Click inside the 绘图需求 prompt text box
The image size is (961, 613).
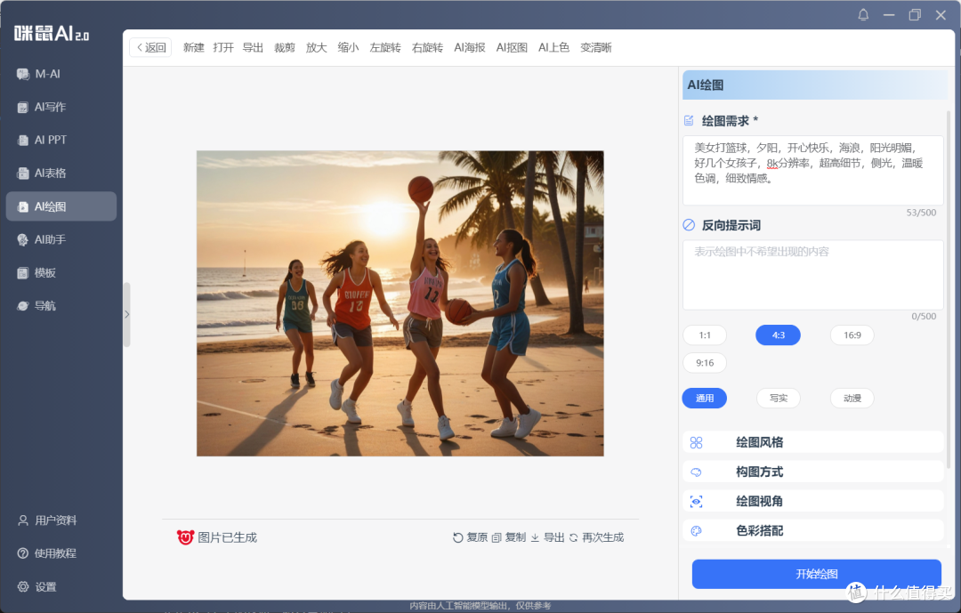click(x=812, y=171)
